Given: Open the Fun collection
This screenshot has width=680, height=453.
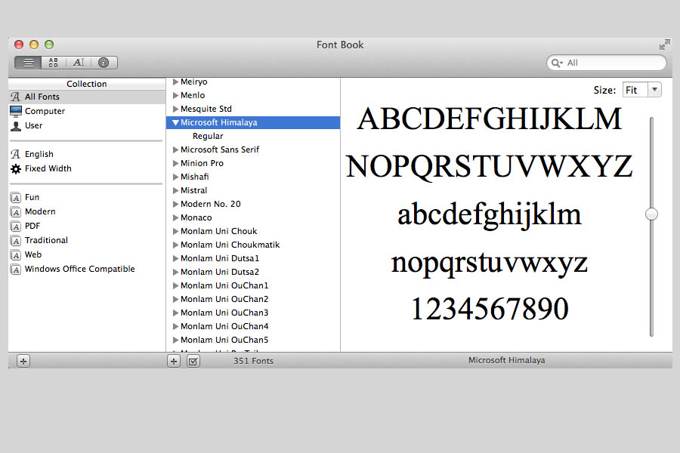Looking at the screenshot, I should click(87, 197).
